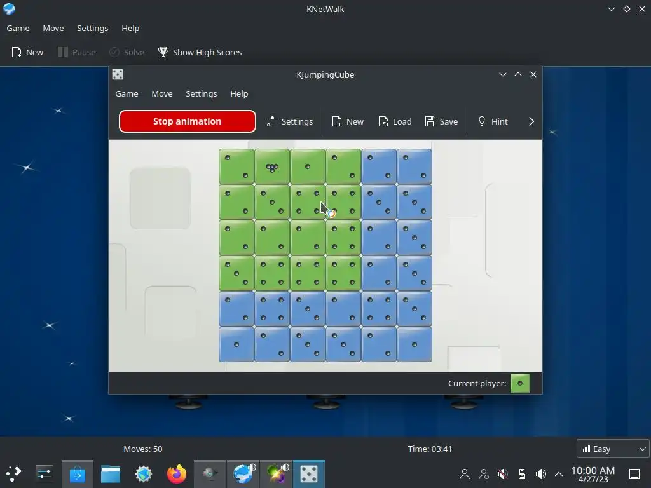Expand the KJumpingCube toolbar overflow chevron
This screenshot has width=651, height=488.
[x=531, y=121]
